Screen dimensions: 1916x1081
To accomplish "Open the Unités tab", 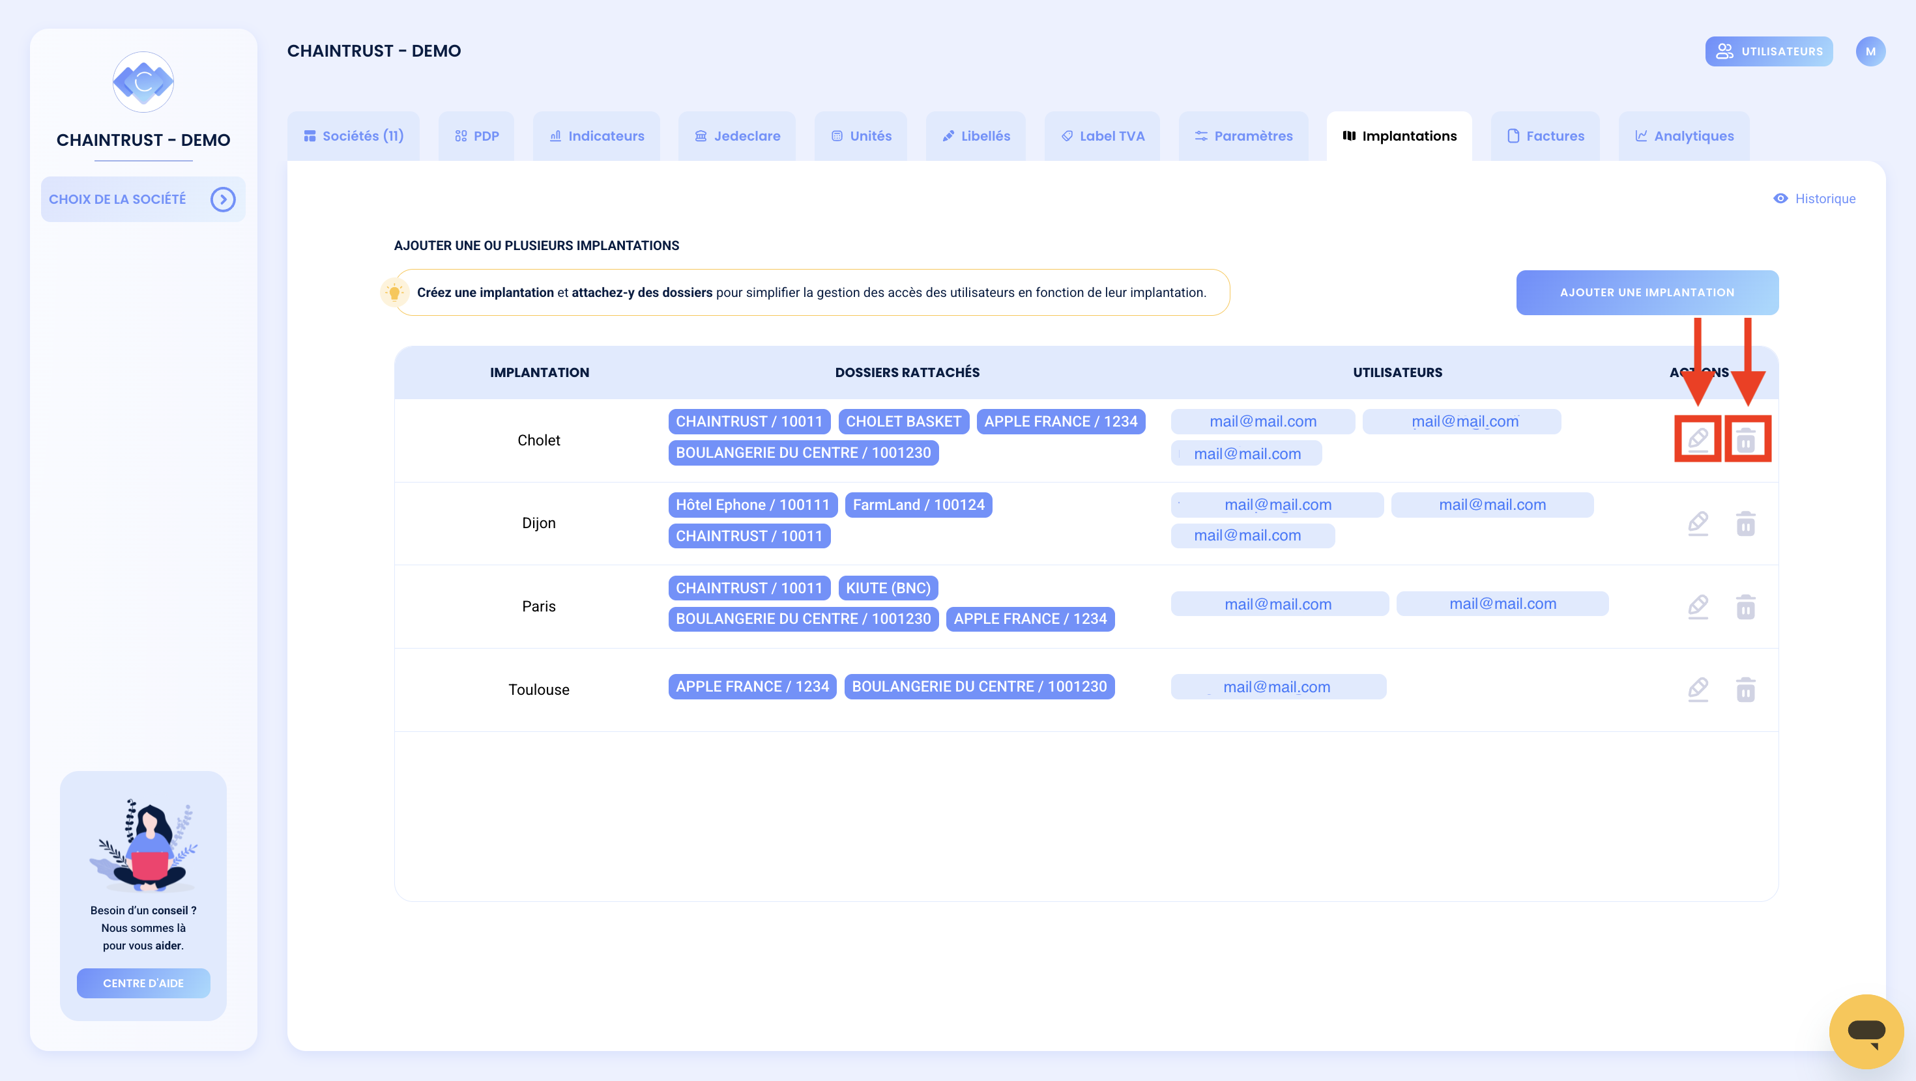I will pyautogui.click(x=860, y=136).
